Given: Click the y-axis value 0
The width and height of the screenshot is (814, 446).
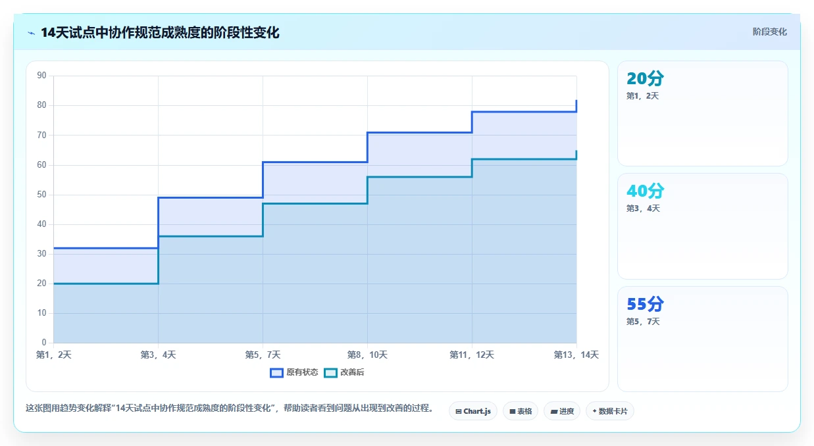Looking at the screenshot, I should pos(44,343).
